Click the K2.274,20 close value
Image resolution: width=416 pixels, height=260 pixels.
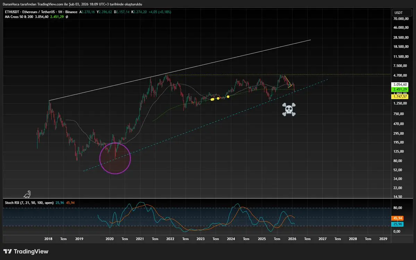(139, 12)
